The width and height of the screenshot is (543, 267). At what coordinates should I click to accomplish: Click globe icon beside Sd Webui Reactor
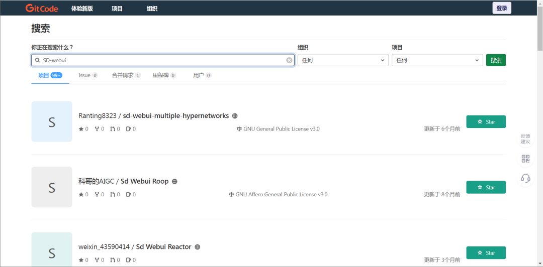pos(198,247)
